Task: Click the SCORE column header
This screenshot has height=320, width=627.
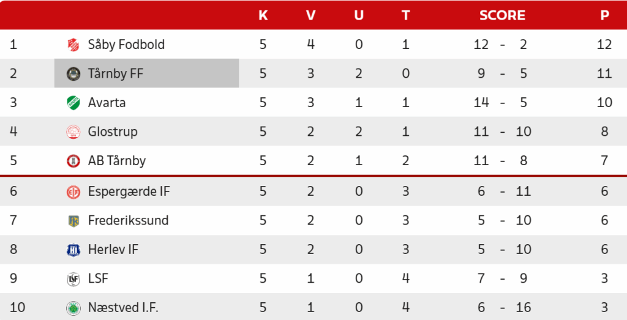Action: [502, 15]
